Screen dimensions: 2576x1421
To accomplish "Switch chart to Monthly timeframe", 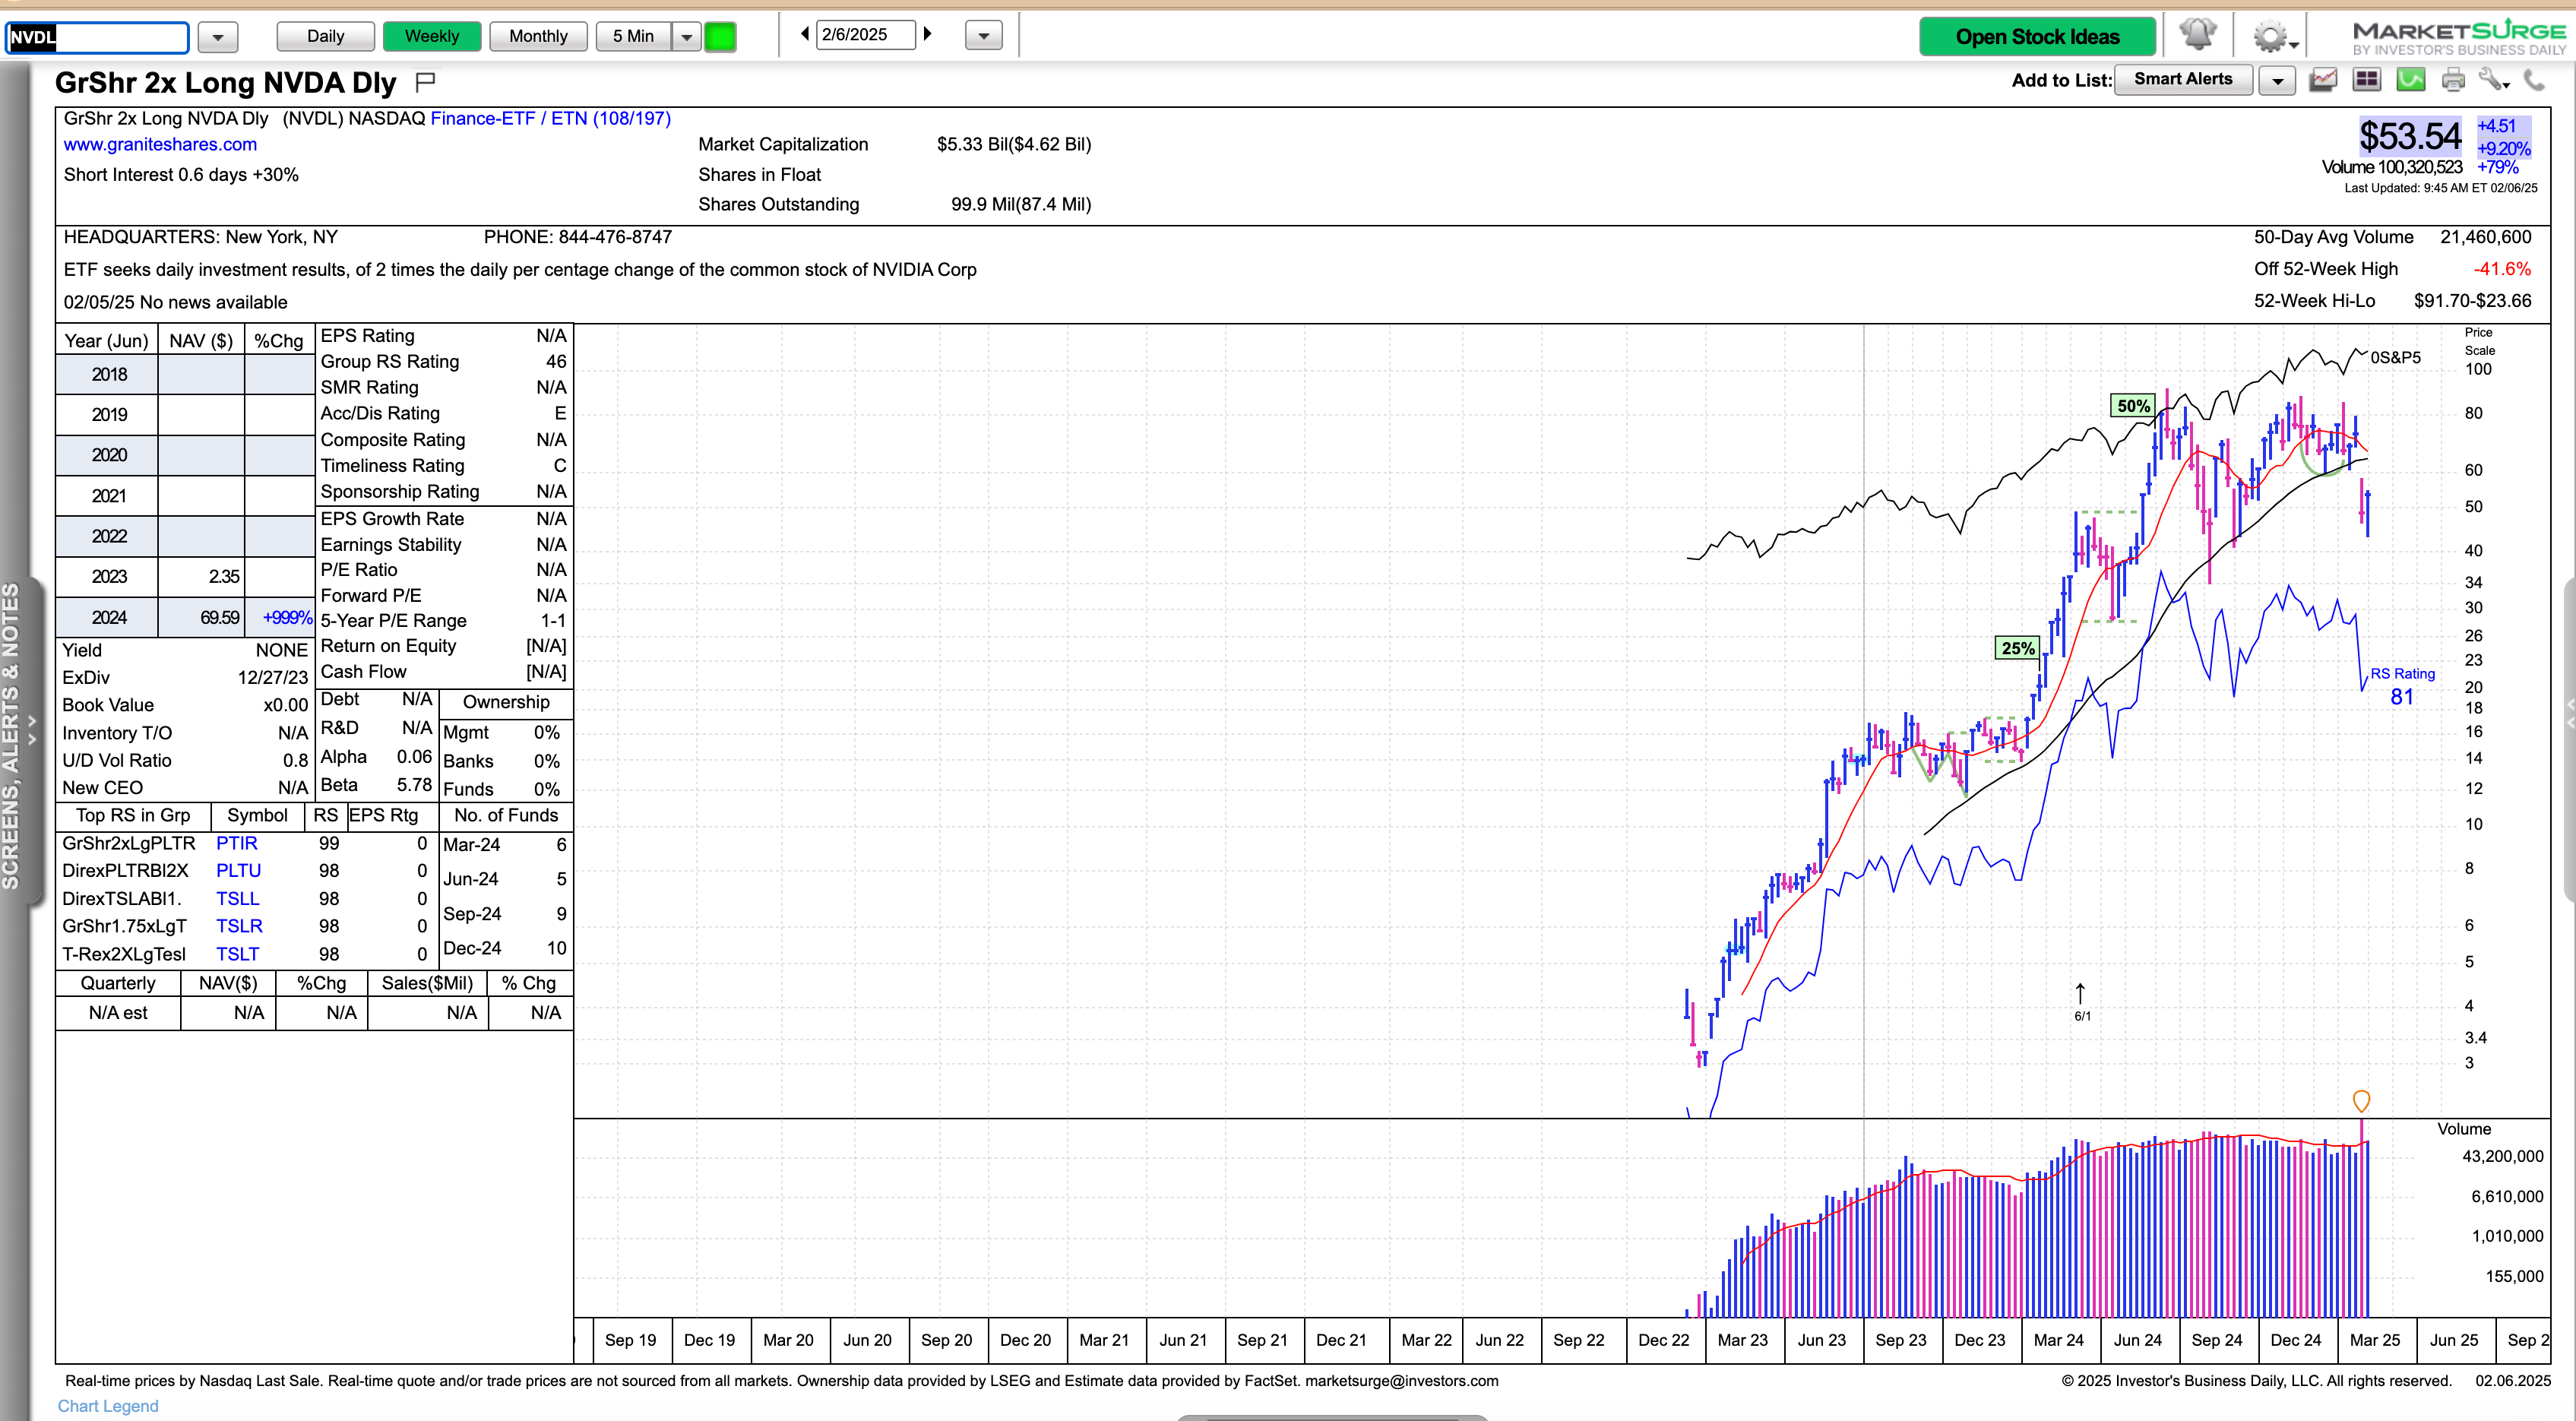I will tap(538, 36).
